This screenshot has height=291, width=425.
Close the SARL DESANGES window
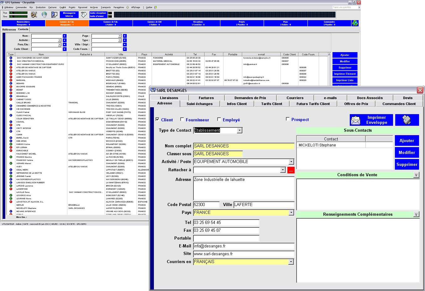click(420, 90)
